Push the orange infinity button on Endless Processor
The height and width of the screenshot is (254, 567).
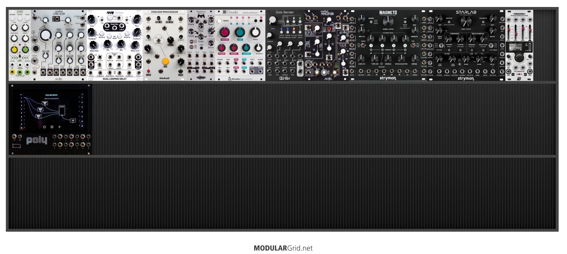coord(165,61)
